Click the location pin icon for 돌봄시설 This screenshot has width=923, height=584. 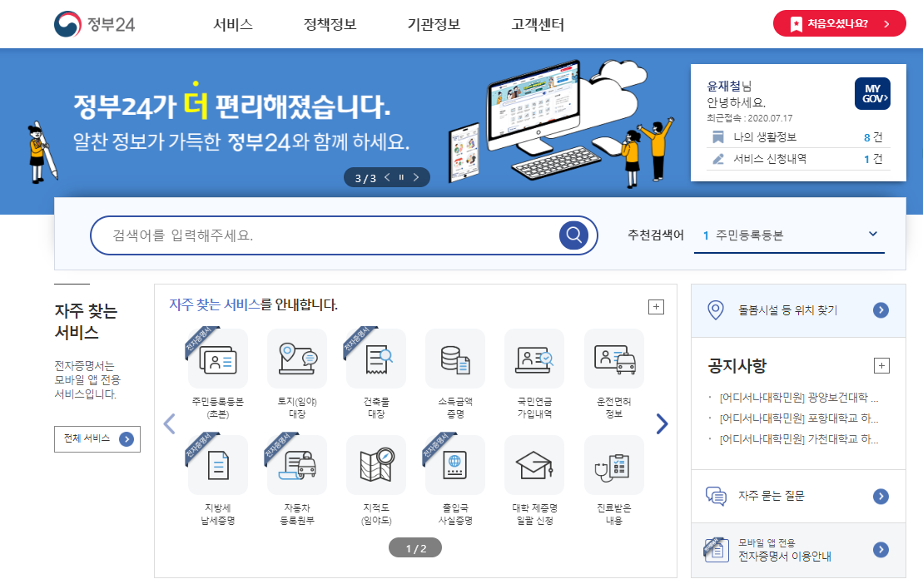point(715,310)
